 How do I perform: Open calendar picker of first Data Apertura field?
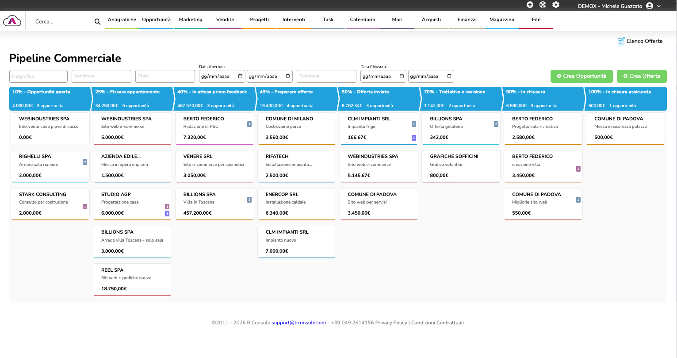click(x=241, y=76)
